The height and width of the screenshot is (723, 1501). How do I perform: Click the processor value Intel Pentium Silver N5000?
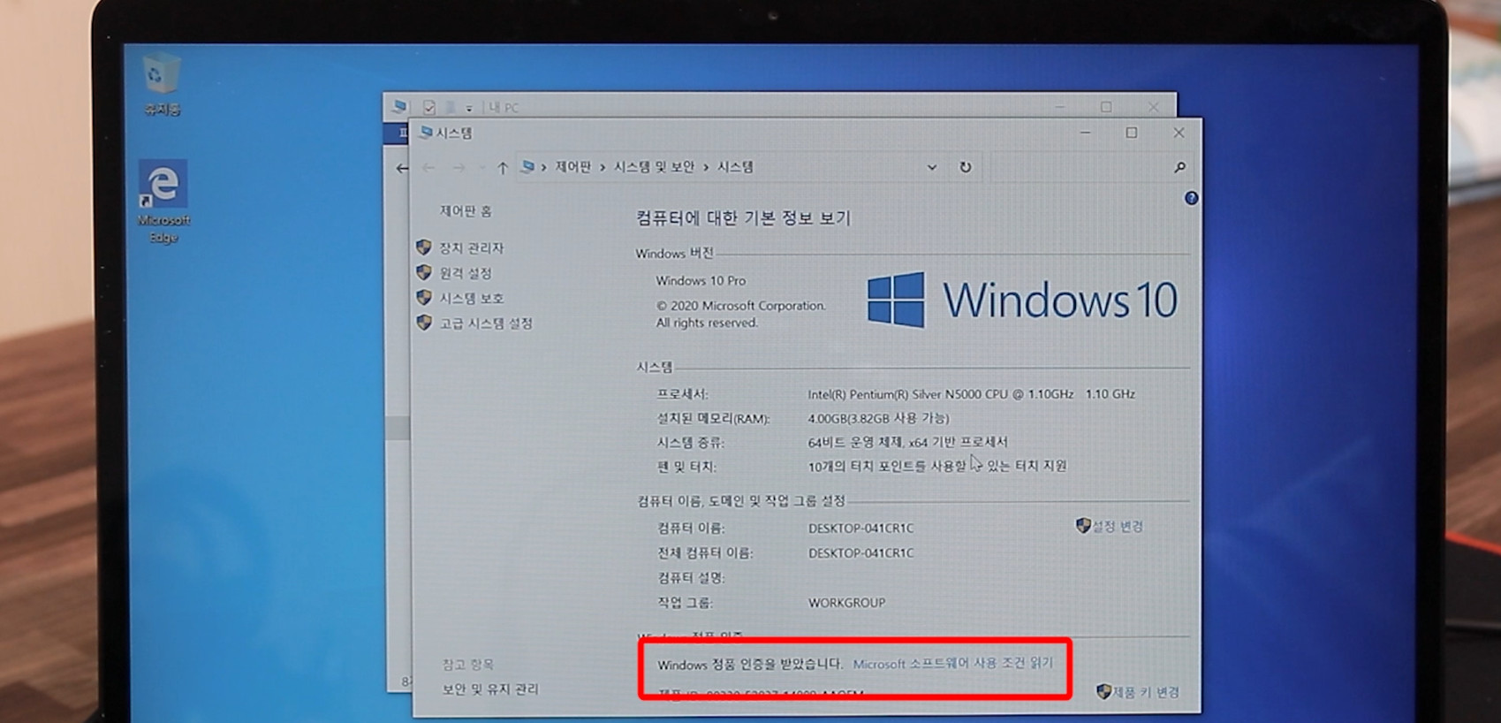pyautogui.click(x=971, y=394)
